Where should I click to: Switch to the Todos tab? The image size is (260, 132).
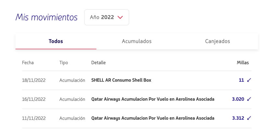click(x=56, y=41)
